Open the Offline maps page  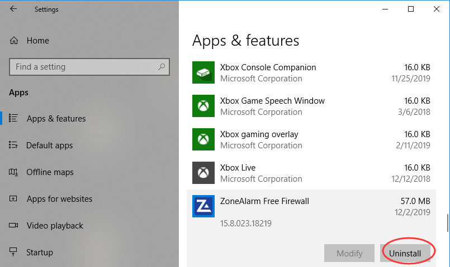(50, 172)
